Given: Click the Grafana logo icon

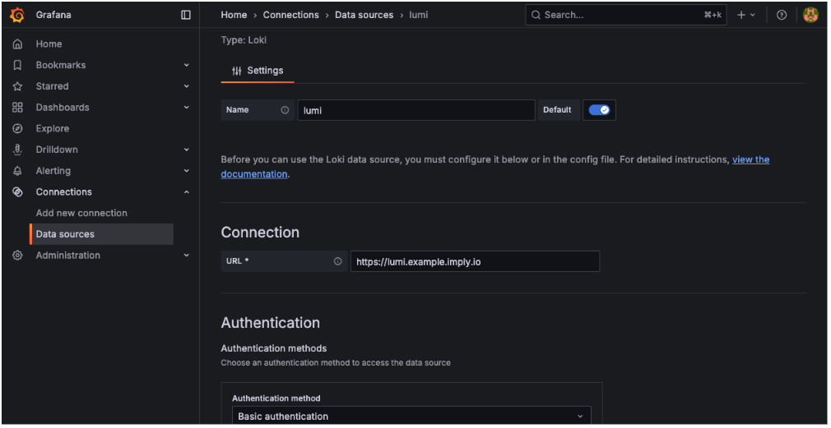Looking at the screenshot, I should pos(17,16).
